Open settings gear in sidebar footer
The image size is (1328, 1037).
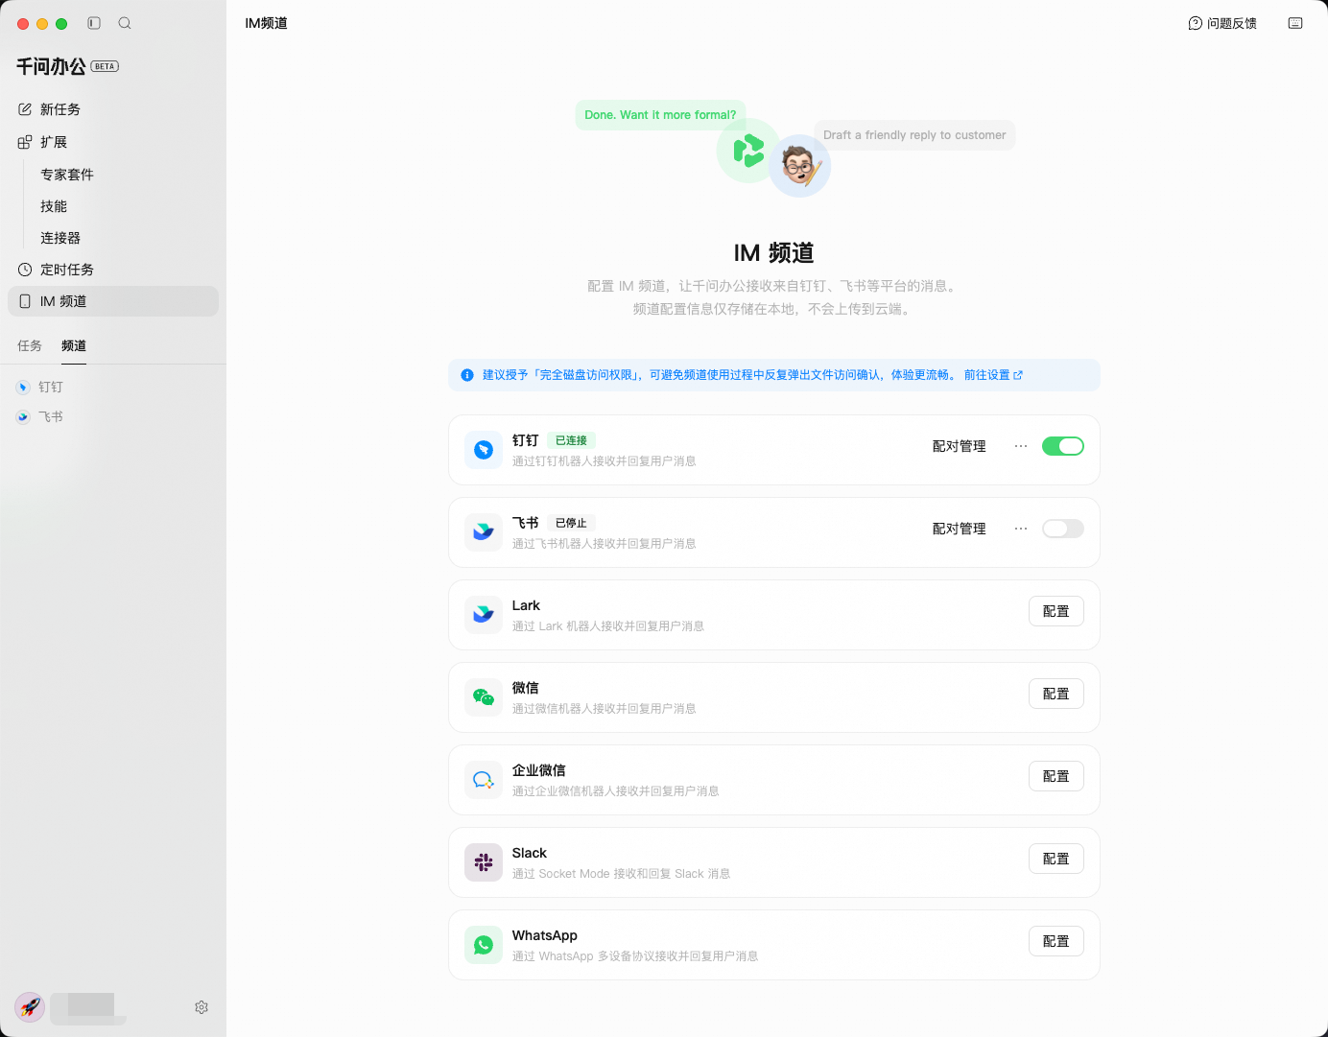[x=202, y=1007]
